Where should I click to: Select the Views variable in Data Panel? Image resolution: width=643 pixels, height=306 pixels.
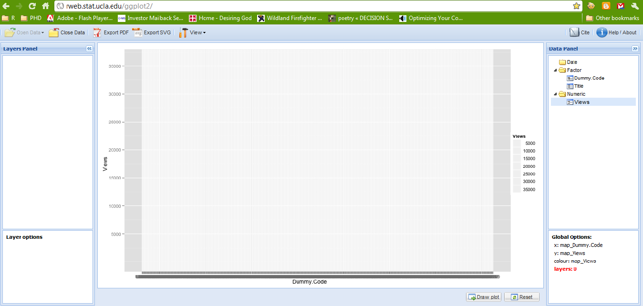[581, 102]
